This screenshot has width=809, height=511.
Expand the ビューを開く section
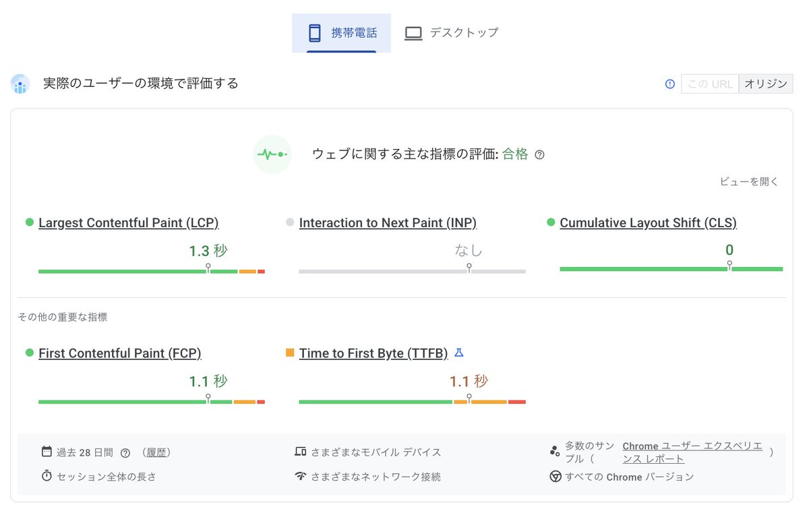coord(748,181)
